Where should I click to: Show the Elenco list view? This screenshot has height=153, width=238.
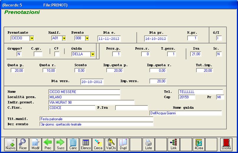coord(86,144)
